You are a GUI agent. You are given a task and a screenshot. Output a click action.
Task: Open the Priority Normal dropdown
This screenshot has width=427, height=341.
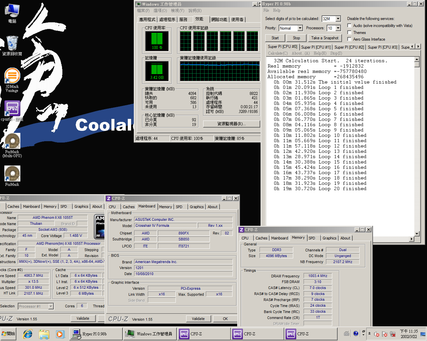click(300, 28)
